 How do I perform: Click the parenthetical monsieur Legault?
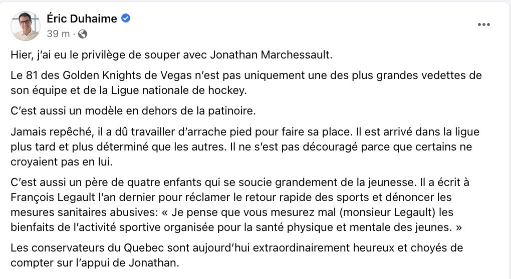[387, 212]
